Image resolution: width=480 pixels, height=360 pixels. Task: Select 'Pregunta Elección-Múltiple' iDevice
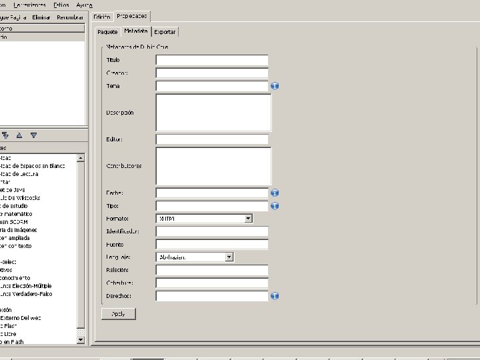(x=26, y=285)
